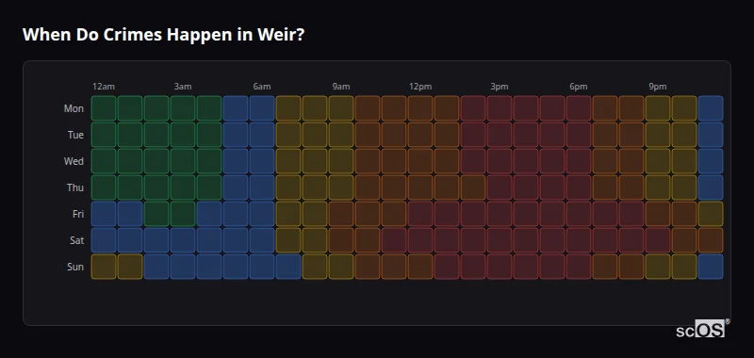Image resolution: width=754 pixels, height=358 pixels.
Task: Select the Thursday 4am green cell
Action: tap(209, 187)
